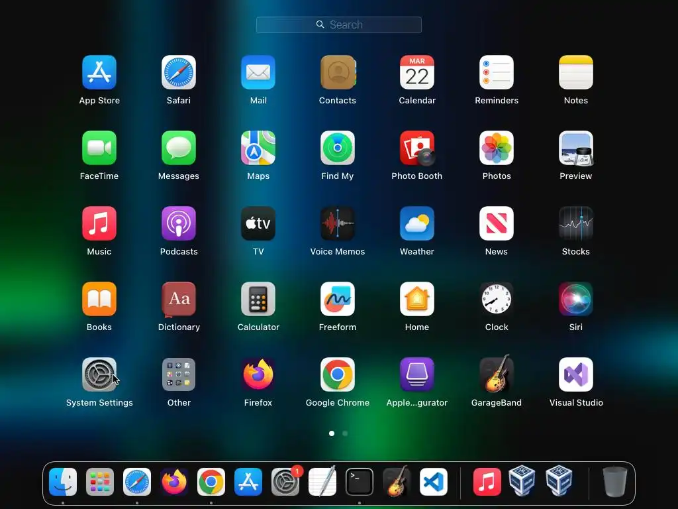The image size is (678, 509).
Task: Launch Siri
Action: (576, 299)
